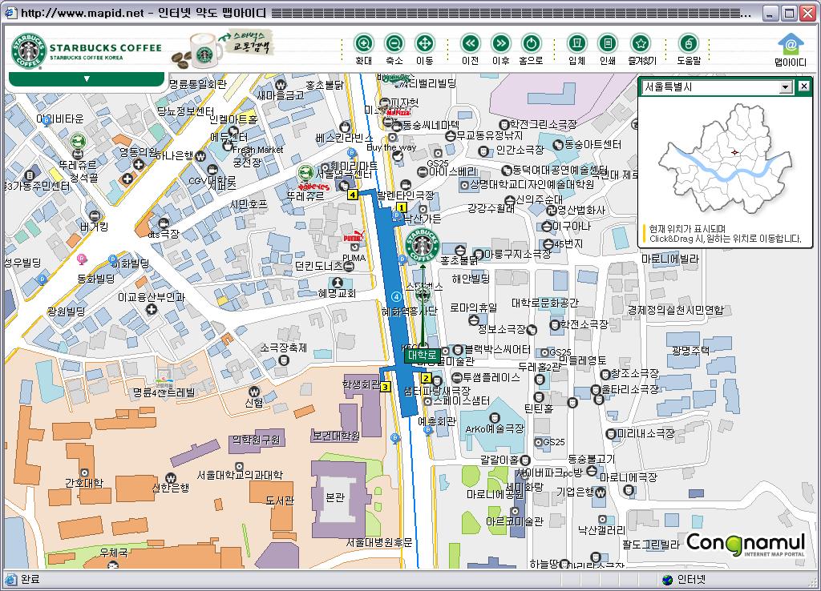Click subway exit 4 marker
821x591 pixels.
[353, 195]
